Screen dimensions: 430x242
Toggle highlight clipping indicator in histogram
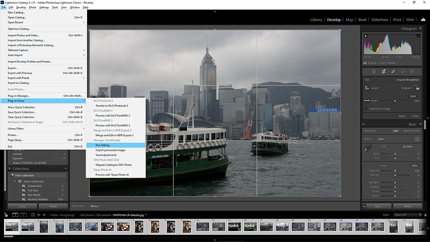419,36
